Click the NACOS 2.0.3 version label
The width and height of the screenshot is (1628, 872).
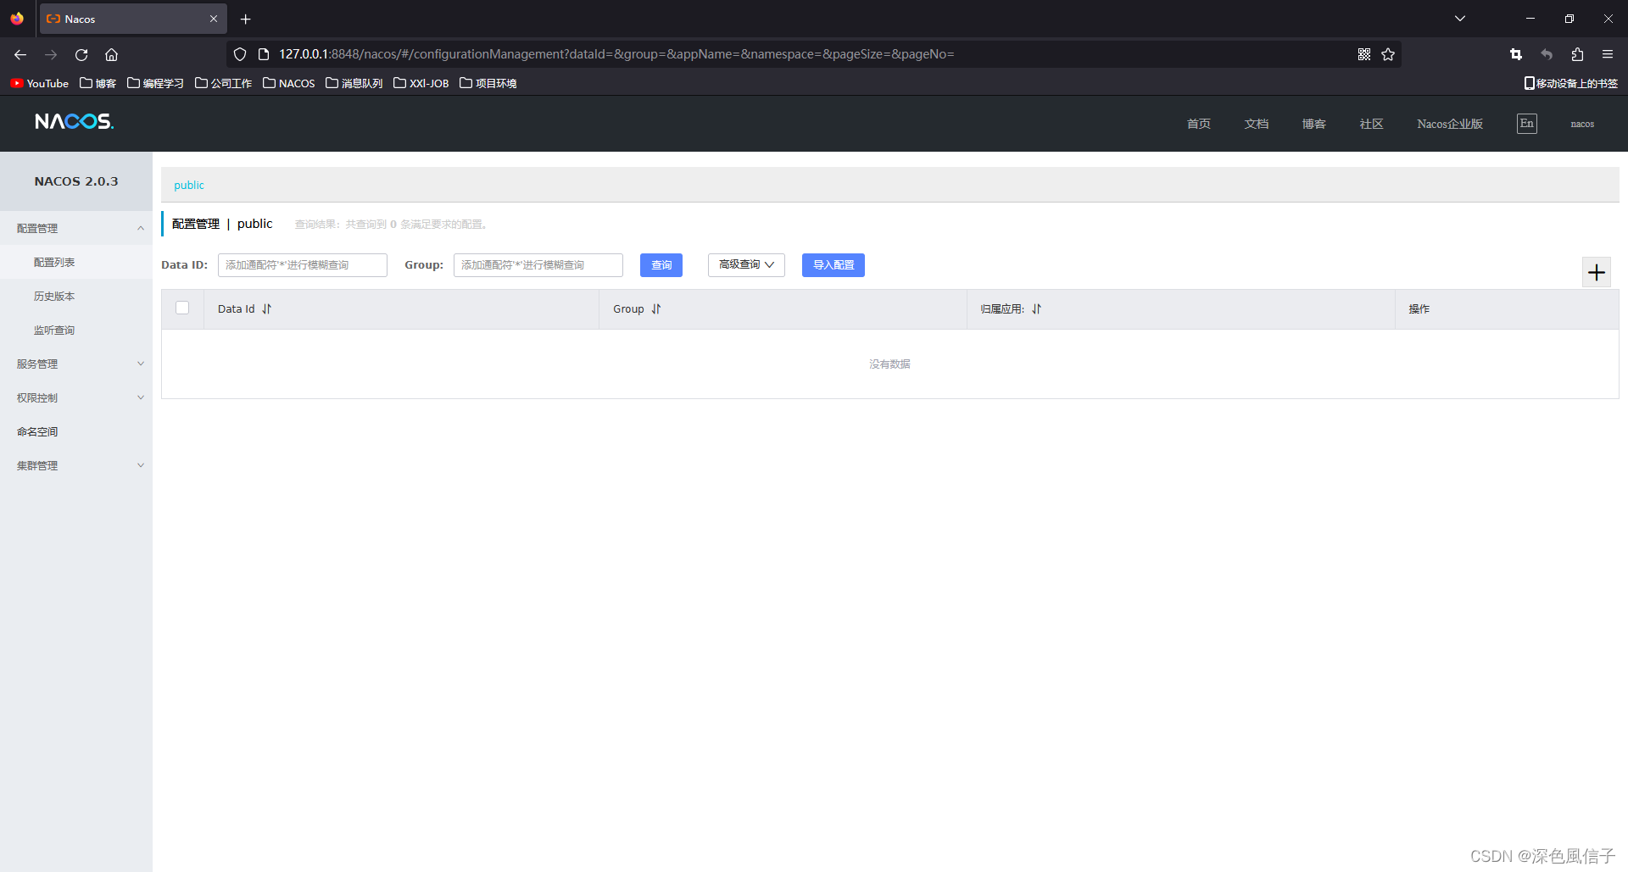pos(76,181)
